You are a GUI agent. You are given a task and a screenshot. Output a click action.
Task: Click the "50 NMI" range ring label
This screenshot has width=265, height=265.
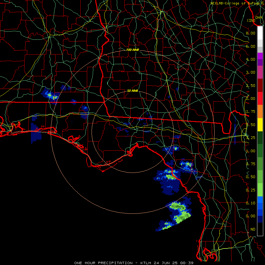click(132, 91)
